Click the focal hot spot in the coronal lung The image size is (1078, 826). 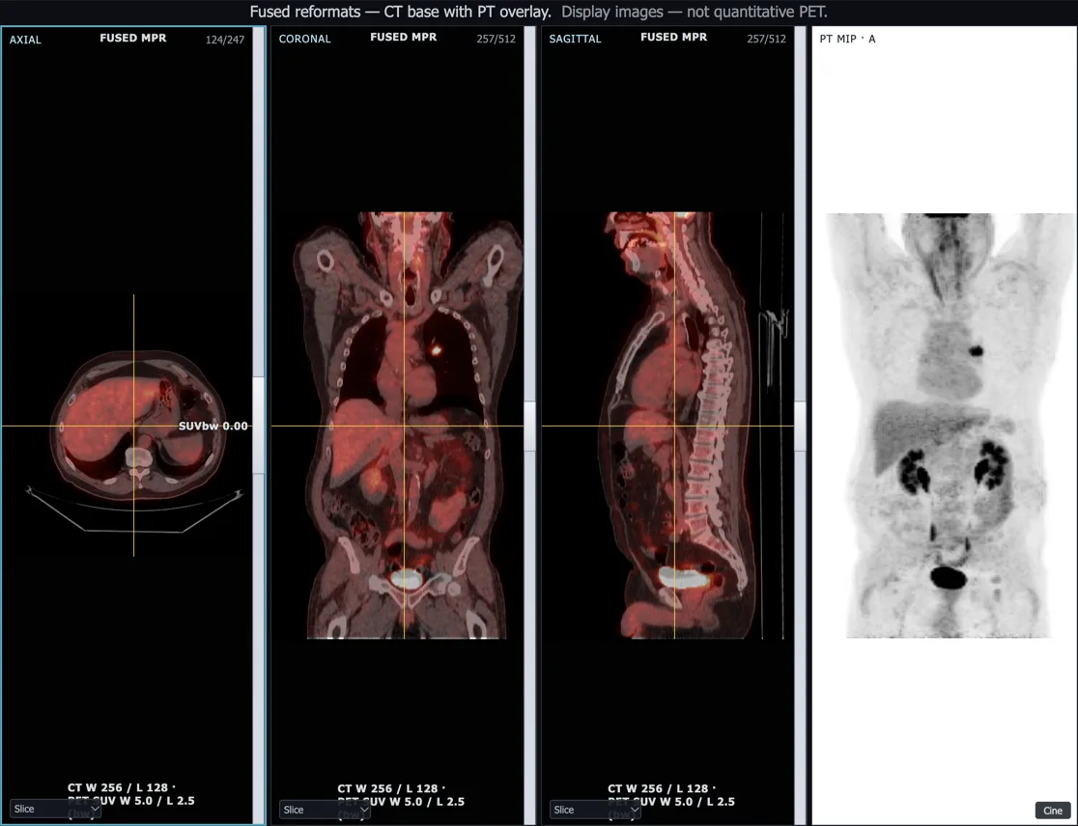coord(436,350)
